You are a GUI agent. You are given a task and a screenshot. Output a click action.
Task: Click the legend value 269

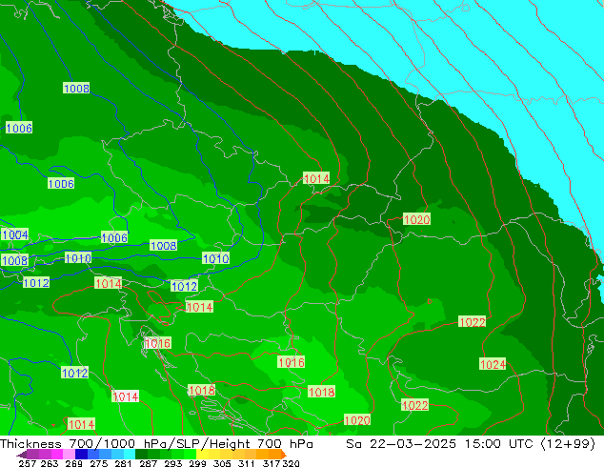[73, 463]
